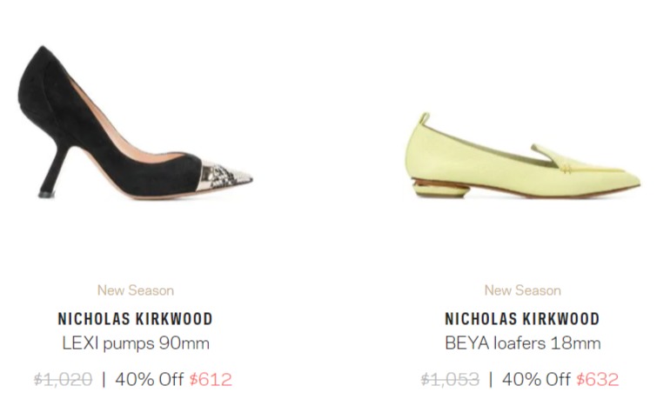The image size is (657, 399).
Task: Open the black LEXI pump product image
Action: pyautogui.click(x=136, y=122)
